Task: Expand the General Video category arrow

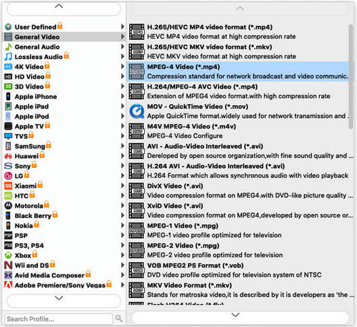Action: click(x=122, y=37)
